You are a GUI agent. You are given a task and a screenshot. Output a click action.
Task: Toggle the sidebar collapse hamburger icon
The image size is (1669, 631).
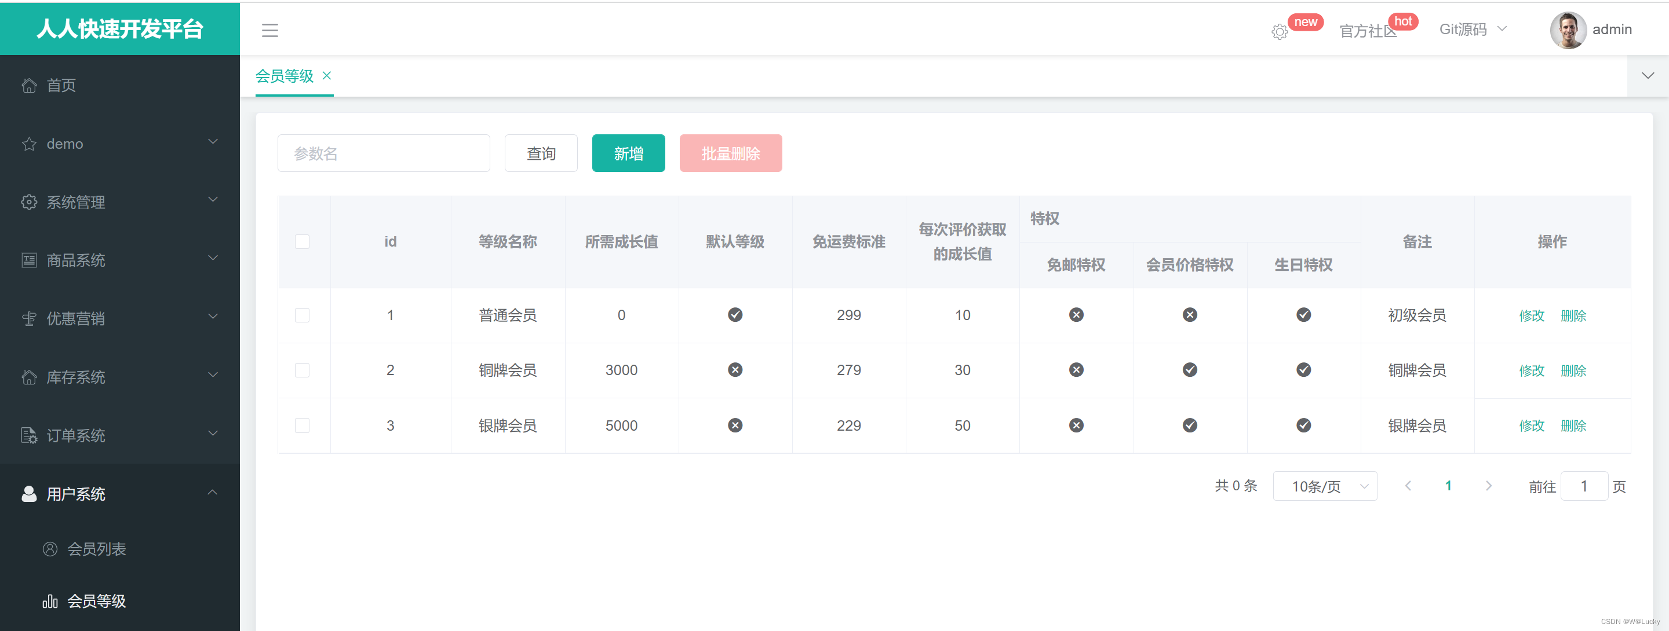pos(269,31)
